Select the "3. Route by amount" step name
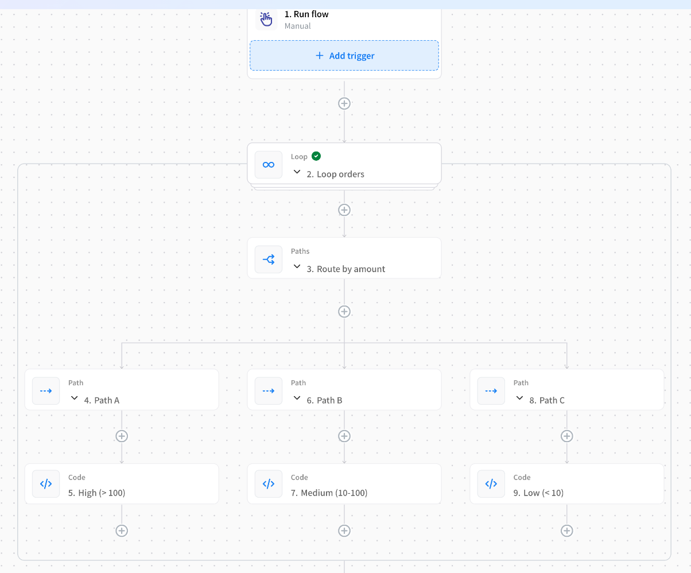Viewport: 691px width, 573px height. [345, 269]
